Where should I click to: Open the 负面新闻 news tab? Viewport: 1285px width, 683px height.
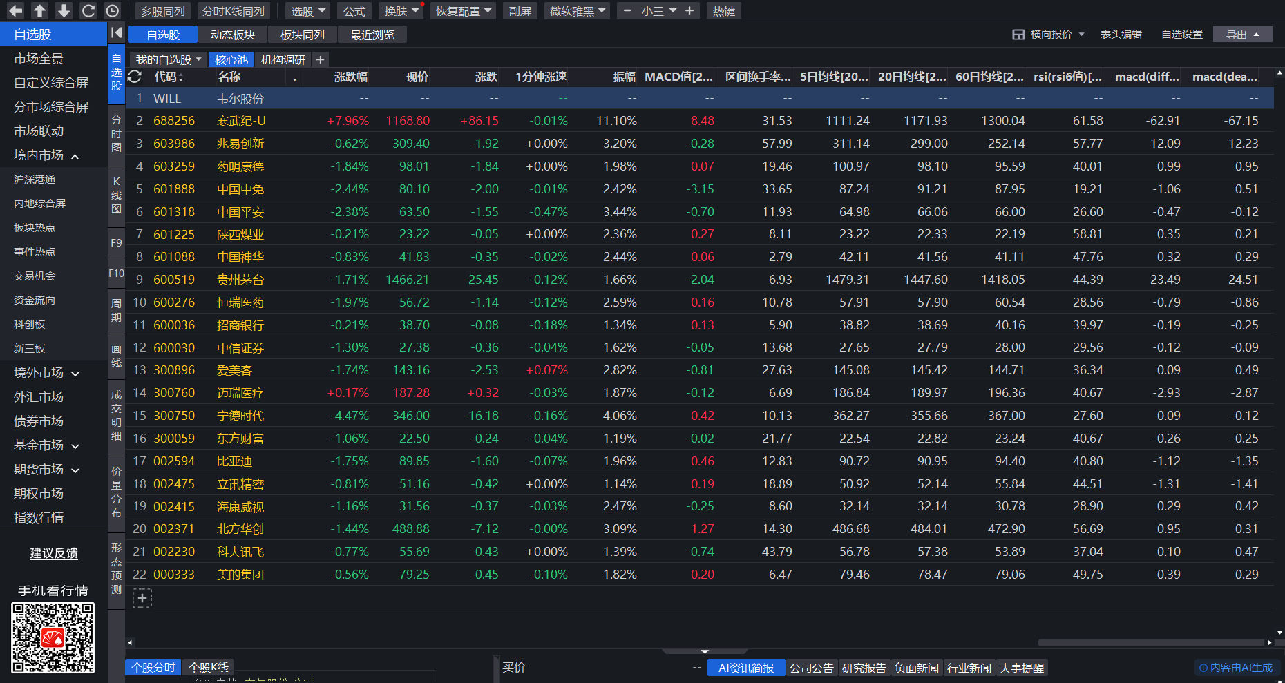point(917,668)
